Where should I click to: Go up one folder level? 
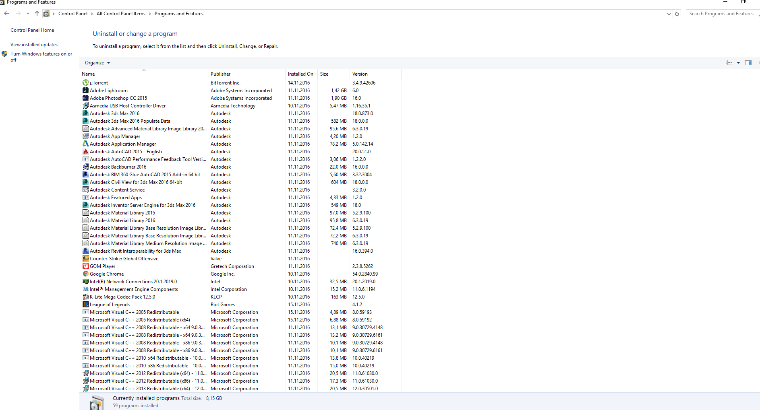tap(37, 14)
